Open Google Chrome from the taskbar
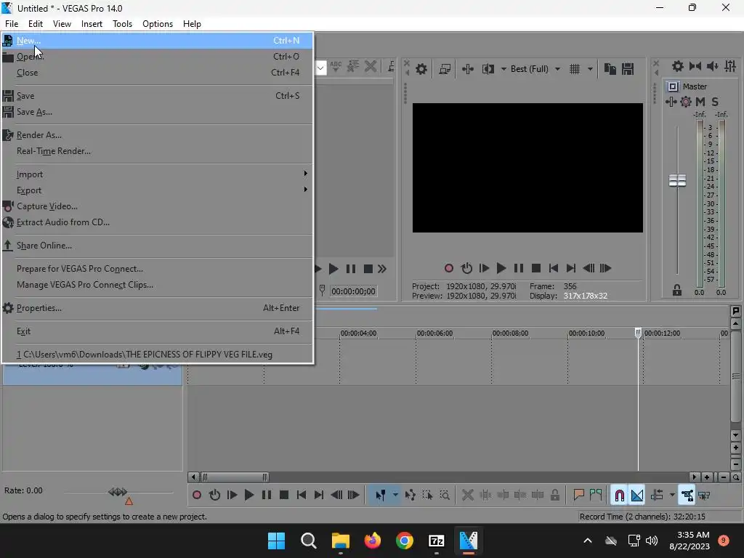 coord(404,541)
